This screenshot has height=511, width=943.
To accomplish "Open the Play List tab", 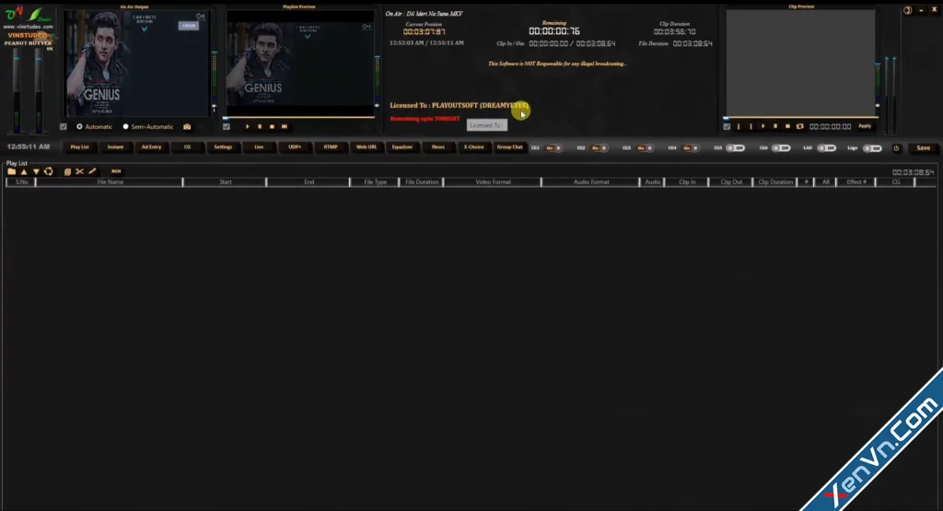I will point(79,147).
